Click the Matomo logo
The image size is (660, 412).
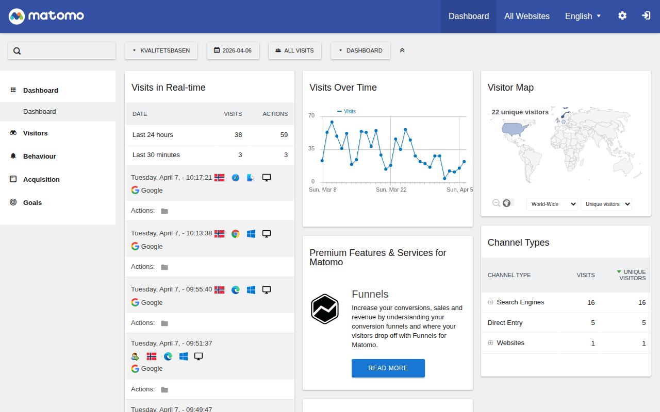point(46,16)
